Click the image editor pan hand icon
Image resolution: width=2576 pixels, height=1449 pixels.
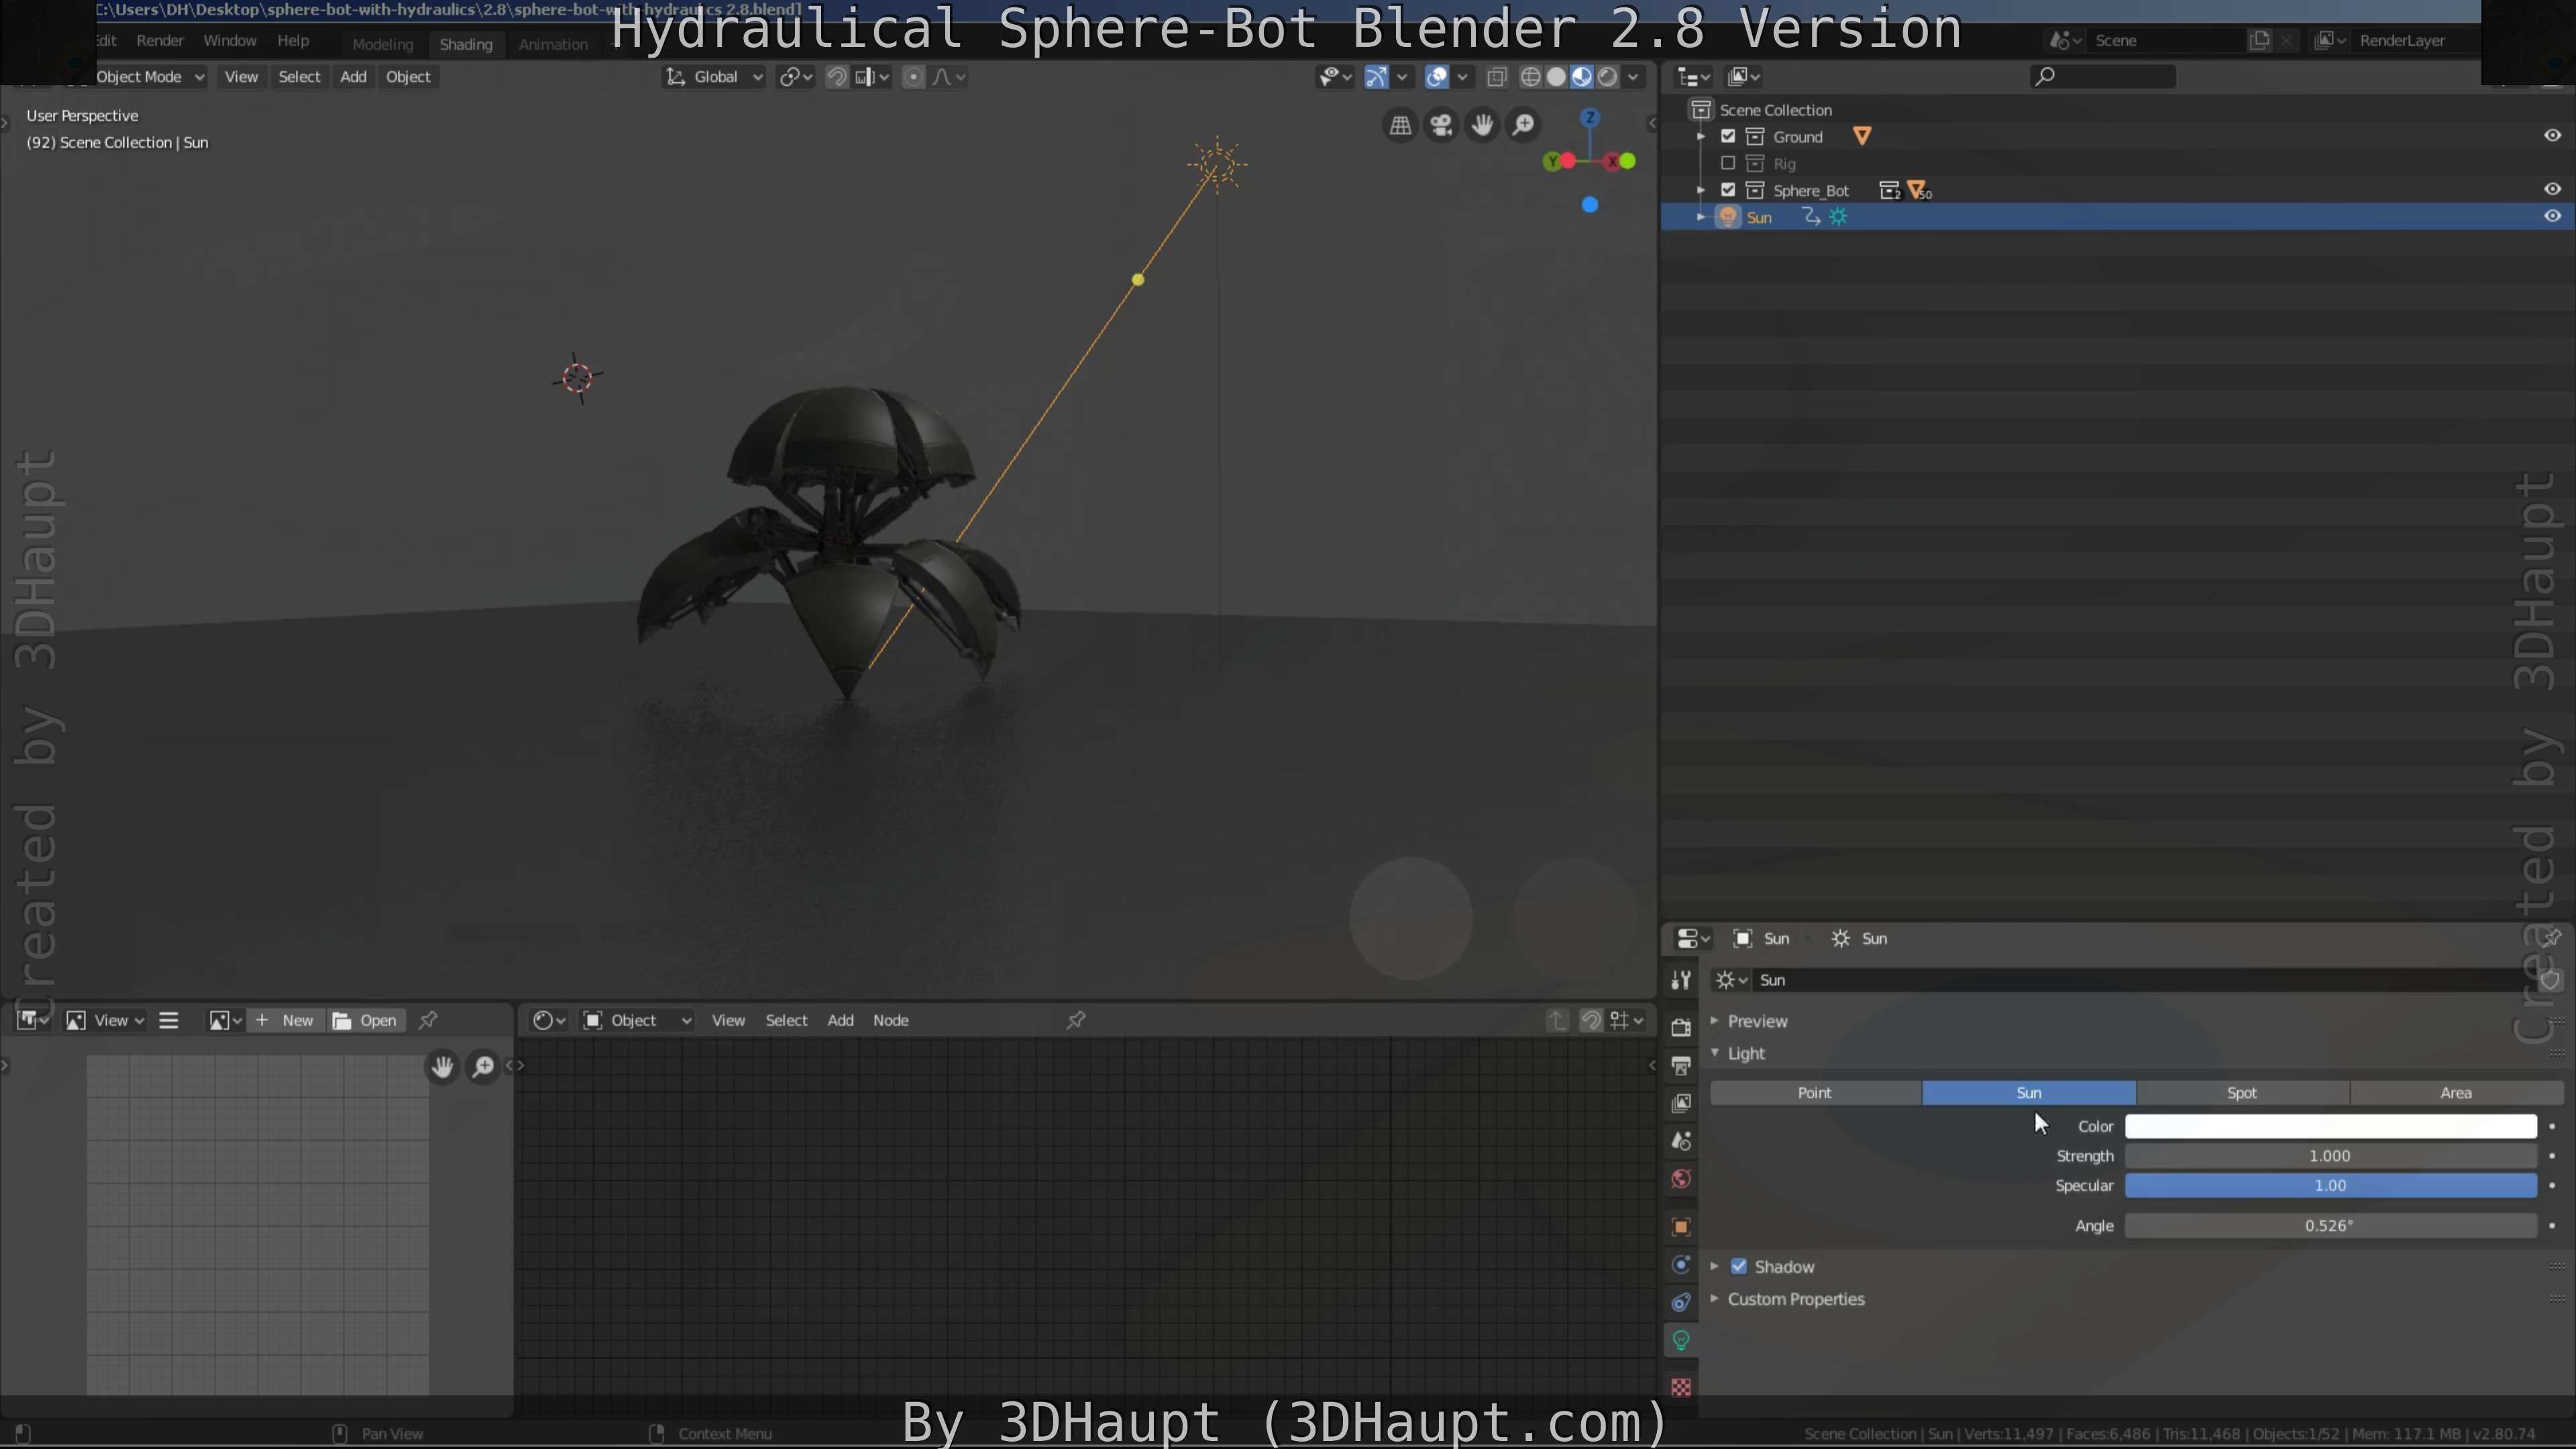pyautogui.click(x=442, y=1067)
